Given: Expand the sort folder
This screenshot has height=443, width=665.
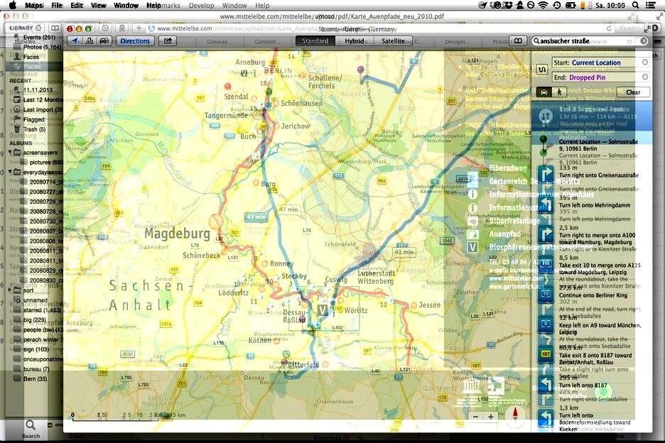Looking at the screenshot, I should pyautogui.click(x=10, y=290).
